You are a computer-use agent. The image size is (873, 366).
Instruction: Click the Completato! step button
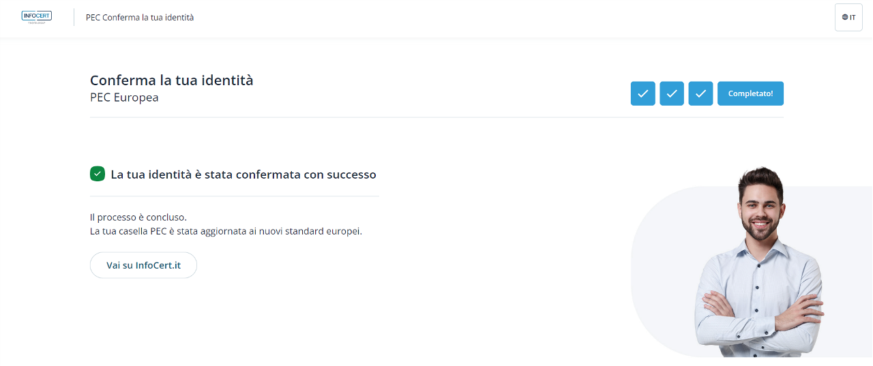[750, 93]
